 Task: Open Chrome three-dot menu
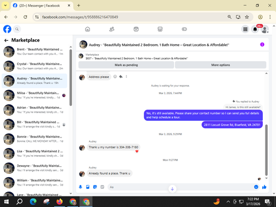click(270, 17)
